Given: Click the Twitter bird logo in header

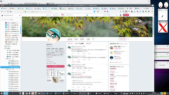Looking at the screenshot, I should [87, 15].
